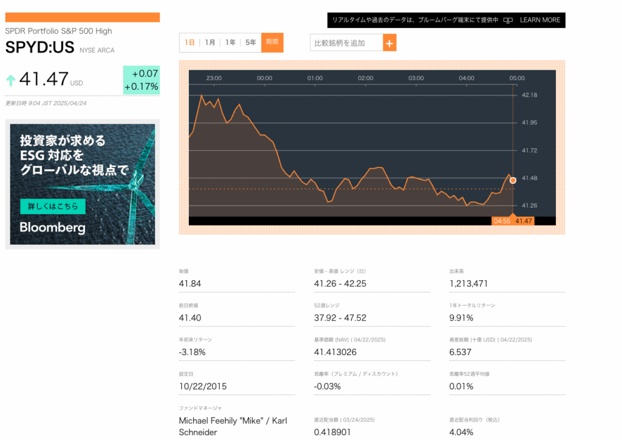Click the terminal icon beside LEARN MORE
This screenshot has height=440, width=622.
[x=508, y=20]
